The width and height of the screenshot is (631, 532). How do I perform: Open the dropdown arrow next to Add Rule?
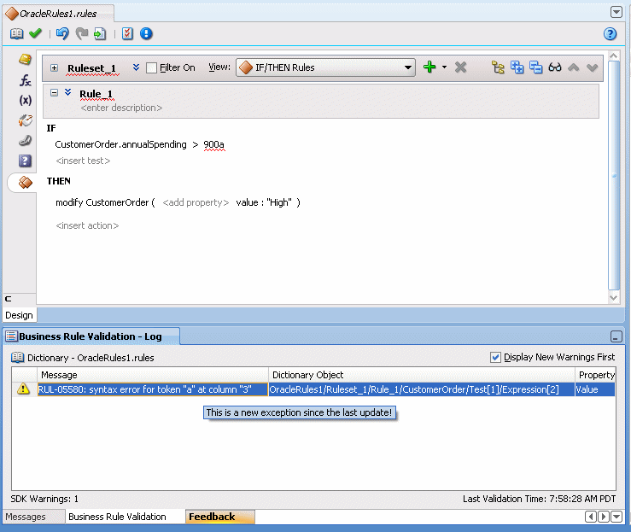pyautogui.click(x=444, y=67)
